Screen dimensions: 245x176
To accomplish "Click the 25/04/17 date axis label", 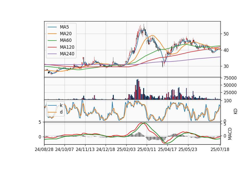I will (x=167, y=149).
